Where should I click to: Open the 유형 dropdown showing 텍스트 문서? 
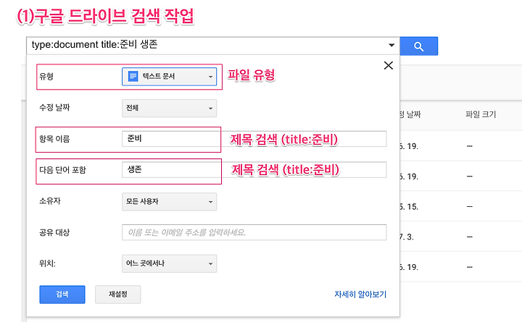tap(170, 76)
